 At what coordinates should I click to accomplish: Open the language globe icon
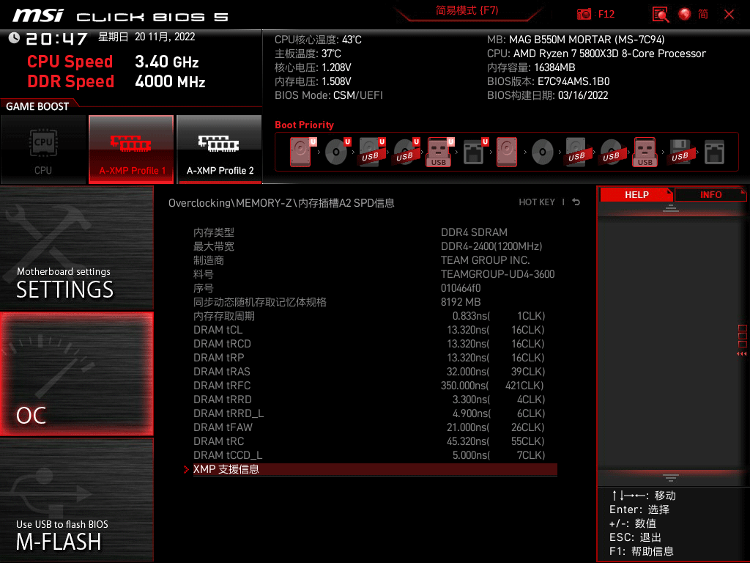(x=685, y=14)
